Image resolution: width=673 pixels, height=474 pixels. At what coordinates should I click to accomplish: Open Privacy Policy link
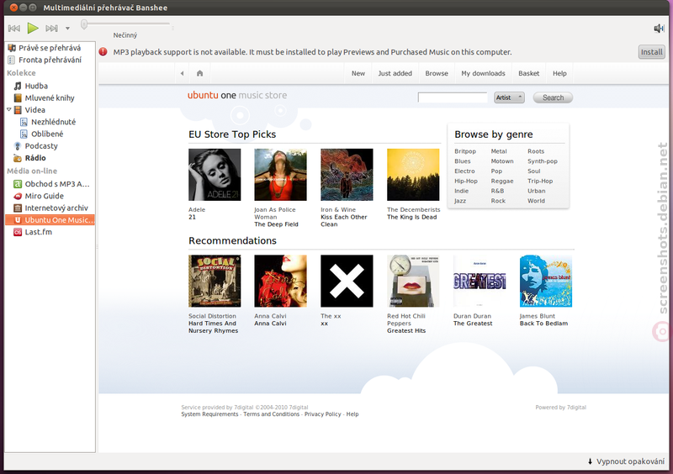click(x=323, y=414)
